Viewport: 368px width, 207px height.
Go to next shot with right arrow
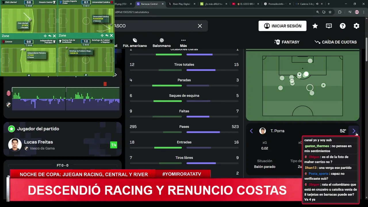pyautogui.click(x=354, y=131)
